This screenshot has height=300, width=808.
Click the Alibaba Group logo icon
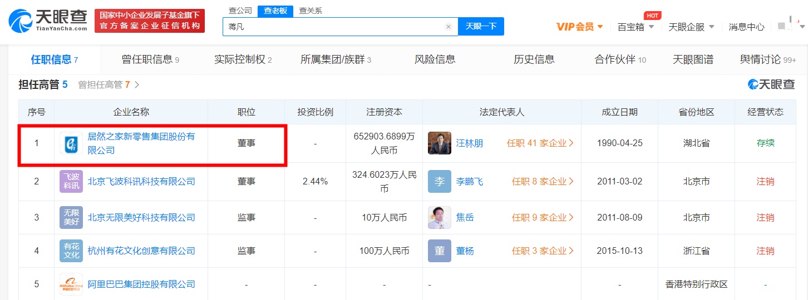(71, 284)
